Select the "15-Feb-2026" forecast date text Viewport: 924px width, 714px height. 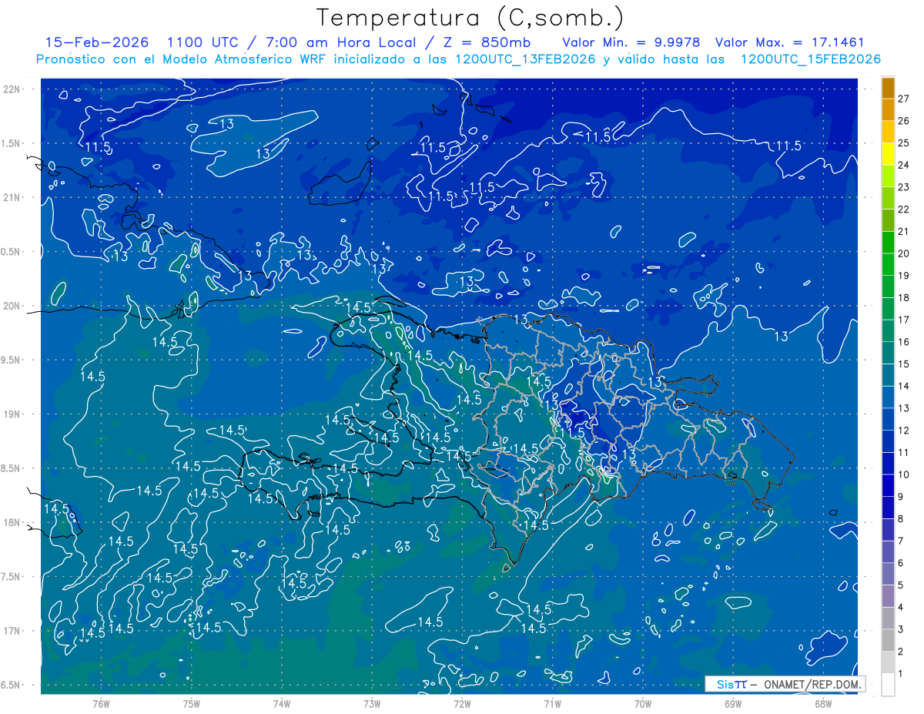[x=97, y=42]
